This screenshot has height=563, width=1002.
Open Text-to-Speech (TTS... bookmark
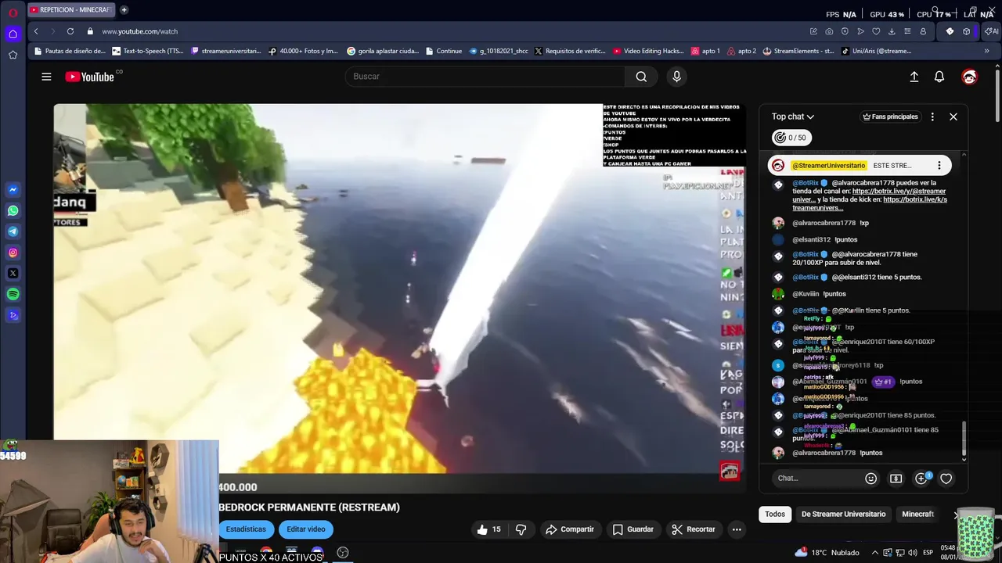[148, 51]
